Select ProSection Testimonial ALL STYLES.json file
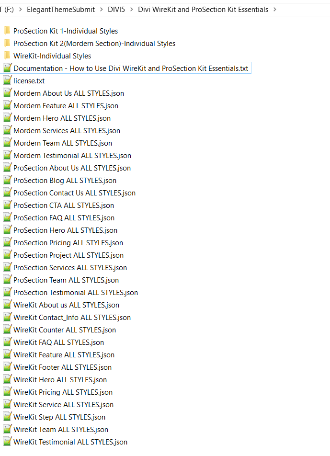The width and height of the screenshot is (330, 456). [x=76, y=293]
